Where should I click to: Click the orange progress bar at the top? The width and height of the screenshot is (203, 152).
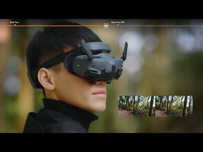(52, 26)
